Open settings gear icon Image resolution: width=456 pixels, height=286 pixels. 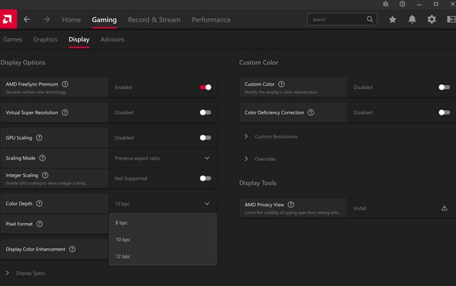coord(432,19)
